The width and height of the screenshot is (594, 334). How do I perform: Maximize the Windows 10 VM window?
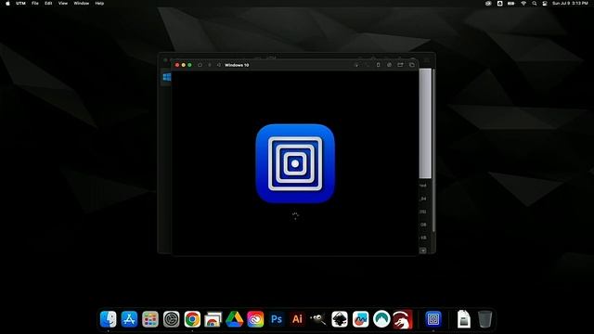click(x=189, y=65)
